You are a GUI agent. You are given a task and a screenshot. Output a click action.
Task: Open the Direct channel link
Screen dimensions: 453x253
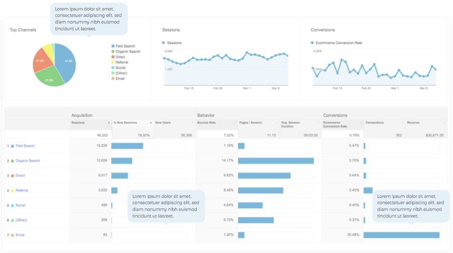click(x=20, y=176)
